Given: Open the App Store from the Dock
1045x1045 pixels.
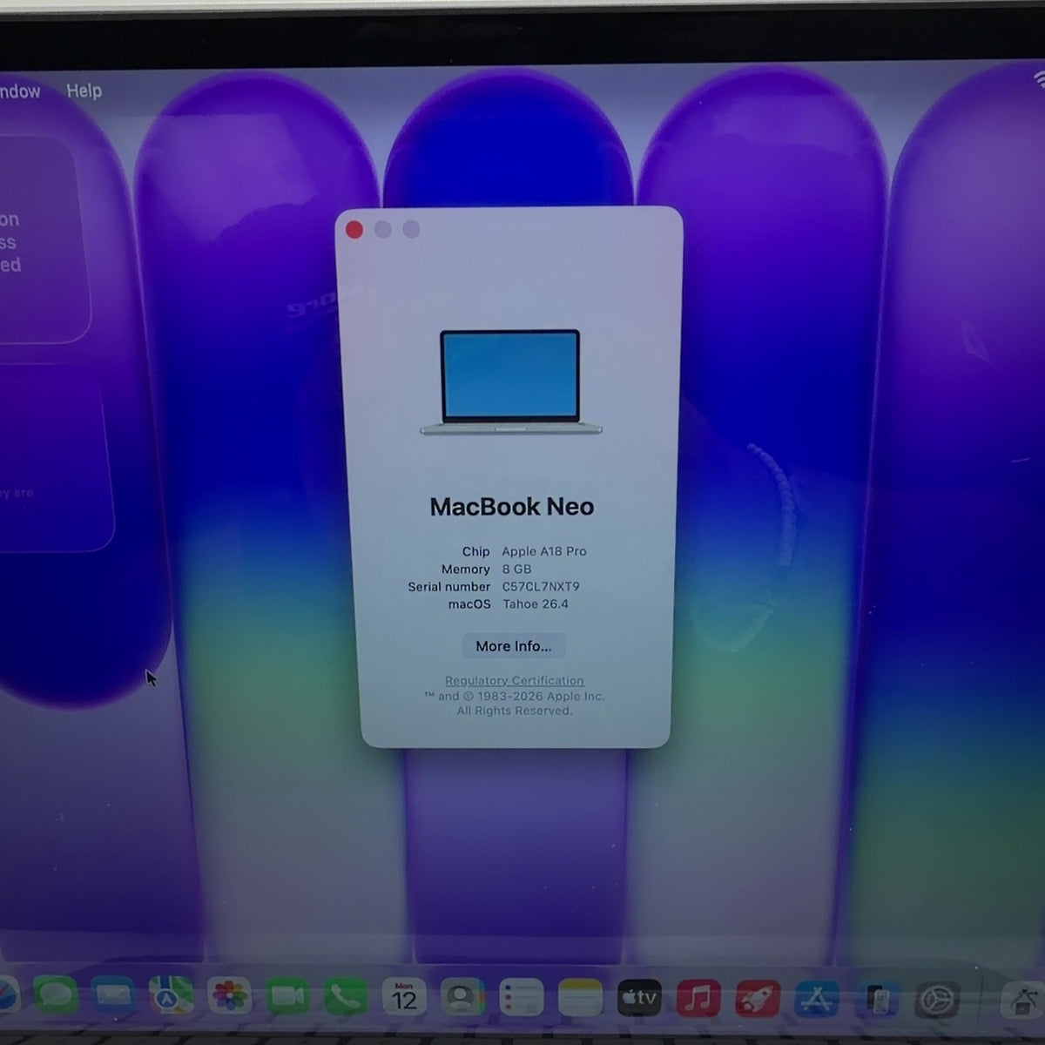Looking at the screenshot, I should pos(817,999).
